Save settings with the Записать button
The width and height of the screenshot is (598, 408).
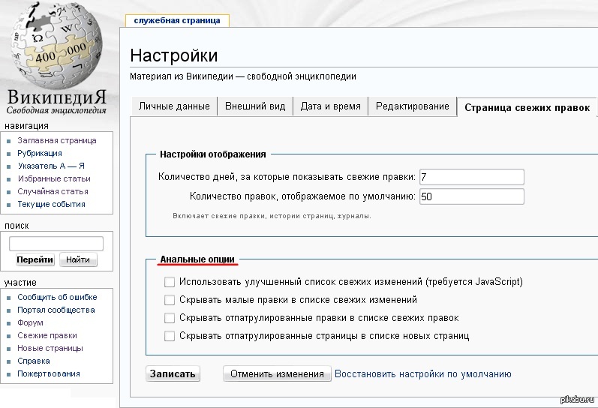pyautogui.click(x=173, y=373)
